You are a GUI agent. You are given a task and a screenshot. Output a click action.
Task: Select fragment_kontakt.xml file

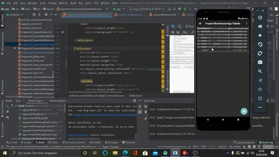tap(34, 69)
